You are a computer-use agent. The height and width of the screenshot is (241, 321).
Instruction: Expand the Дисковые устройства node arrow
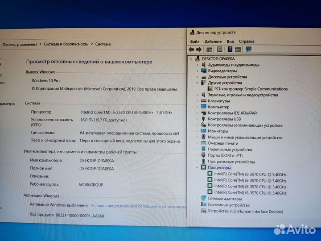198,77
